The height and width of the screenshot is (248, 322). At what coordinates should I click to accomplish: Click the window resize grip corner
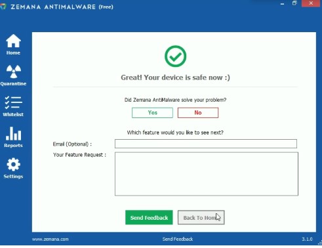coord(320,243)
